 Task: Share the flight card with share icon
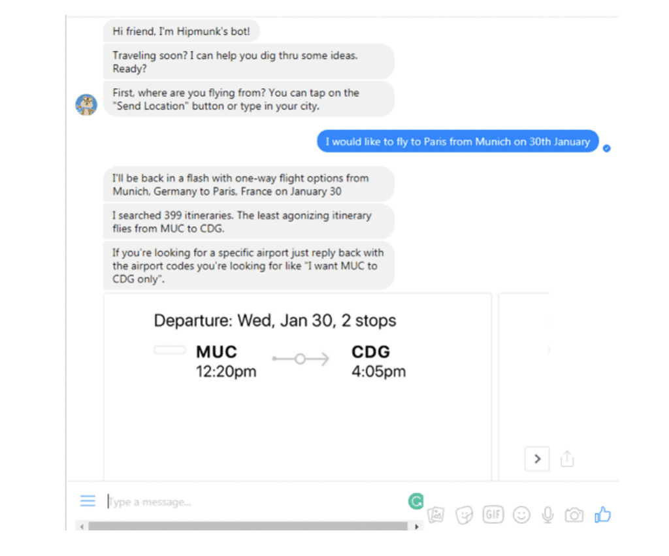pos(567,459)
